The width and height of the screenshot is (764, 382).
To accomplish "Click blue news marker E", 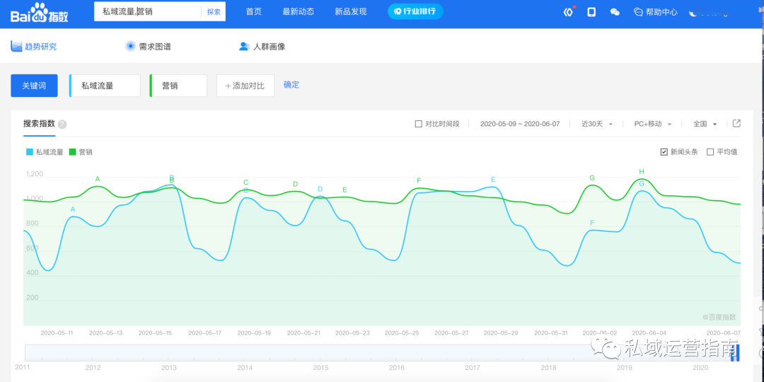I will [493, 179].
